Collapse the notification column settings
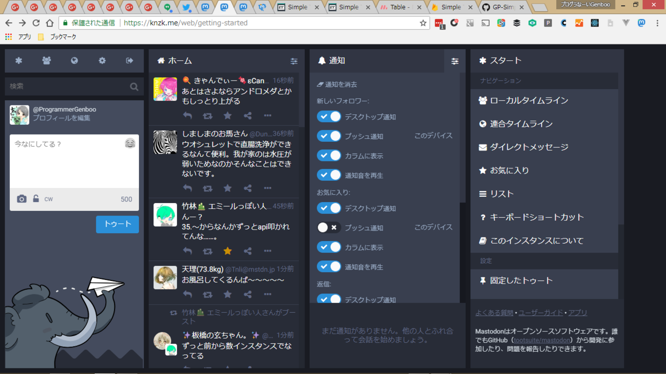The height and width of the screenshot is (374, 666). tap(455, 61)
